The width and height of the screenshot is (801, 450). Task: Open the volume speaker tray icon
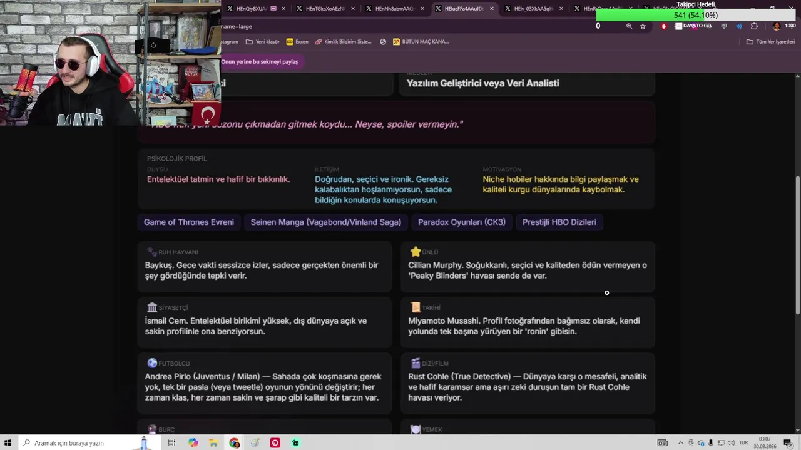[730, 443]
